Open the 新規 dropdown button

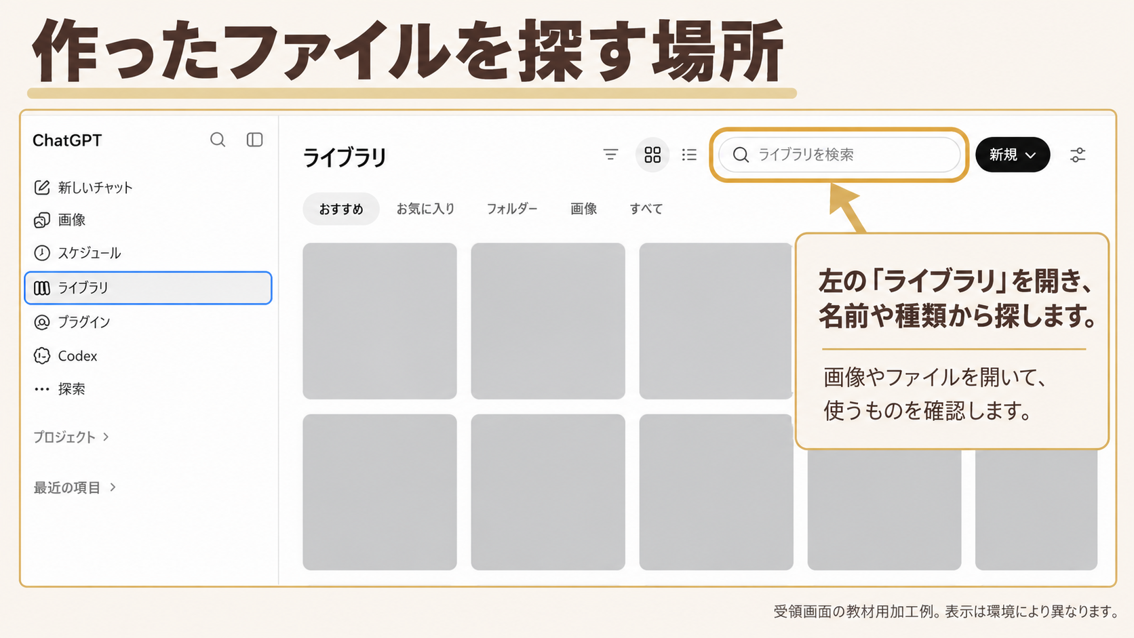(1013, 155)
